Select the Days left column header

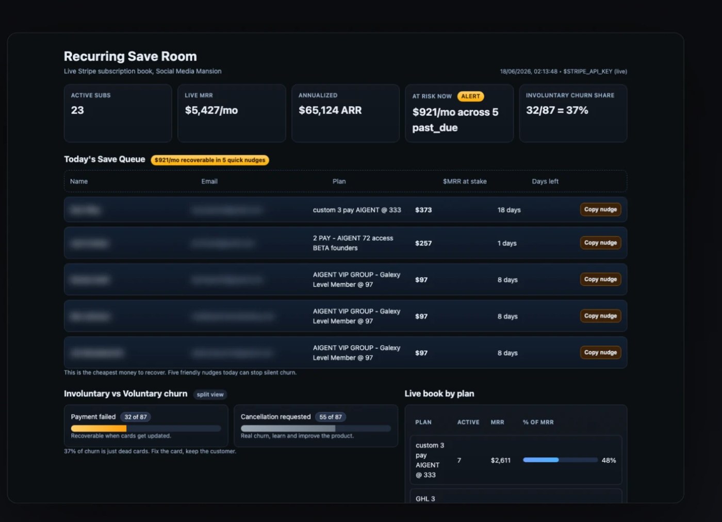[545, 181]
